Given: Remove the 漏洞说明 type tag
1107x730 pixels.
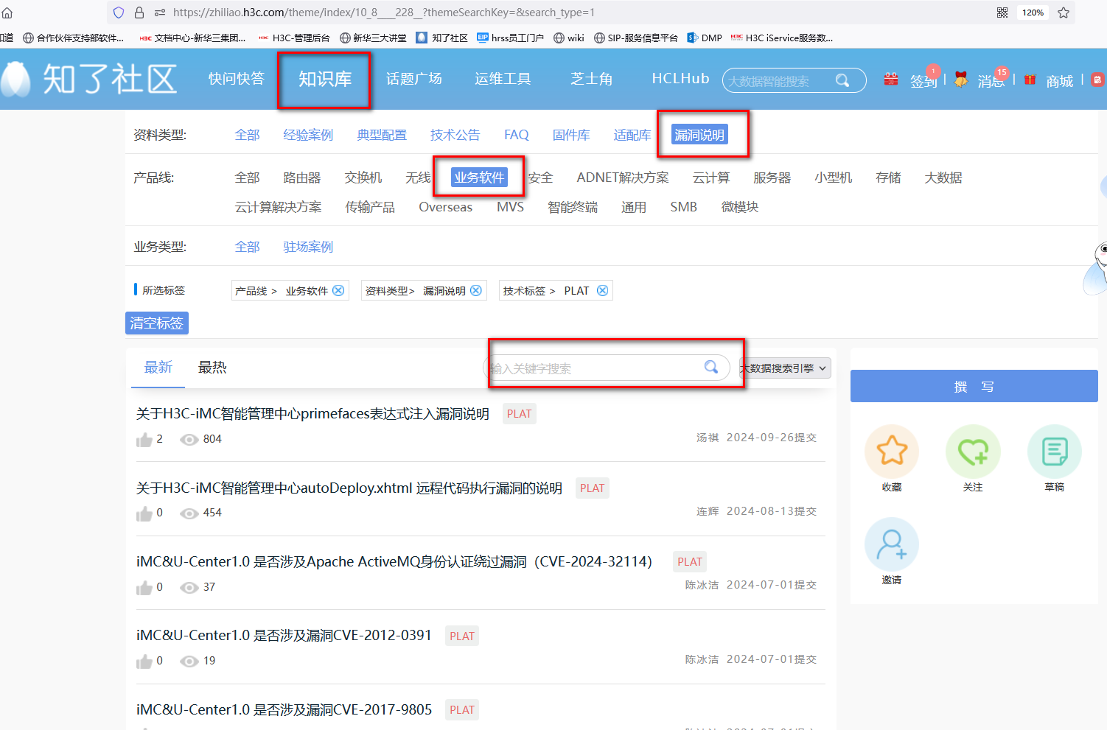Looking at the screenshot, I should [x=476, y=290].
